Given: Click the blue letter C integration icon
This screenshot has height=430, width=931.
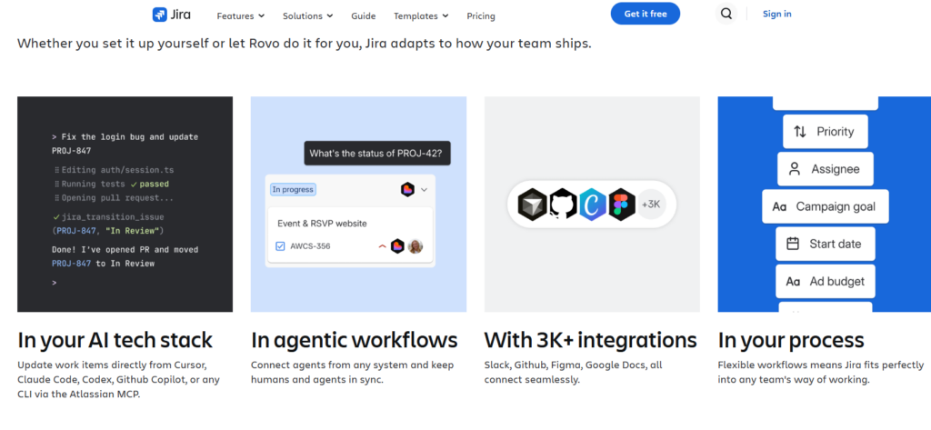Looking at the screenshot, I should coord(593,205).
